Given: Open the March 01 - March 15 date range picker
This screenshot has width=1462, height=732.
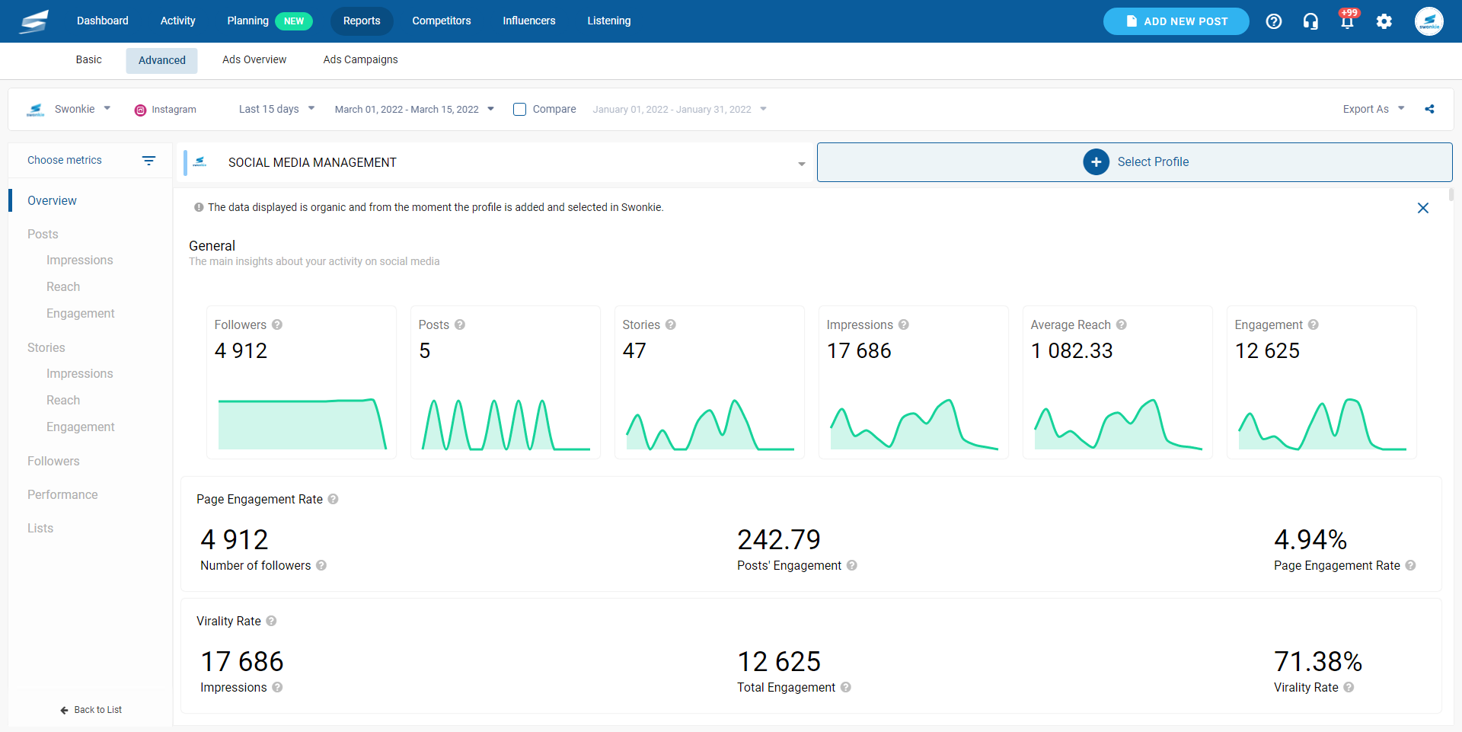Looking at the screenshot, I should [414, 109].
